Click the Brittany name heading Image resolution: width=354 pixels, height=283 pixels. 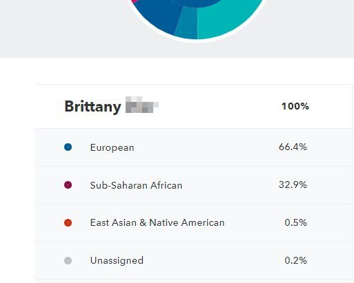click(92, 107)
